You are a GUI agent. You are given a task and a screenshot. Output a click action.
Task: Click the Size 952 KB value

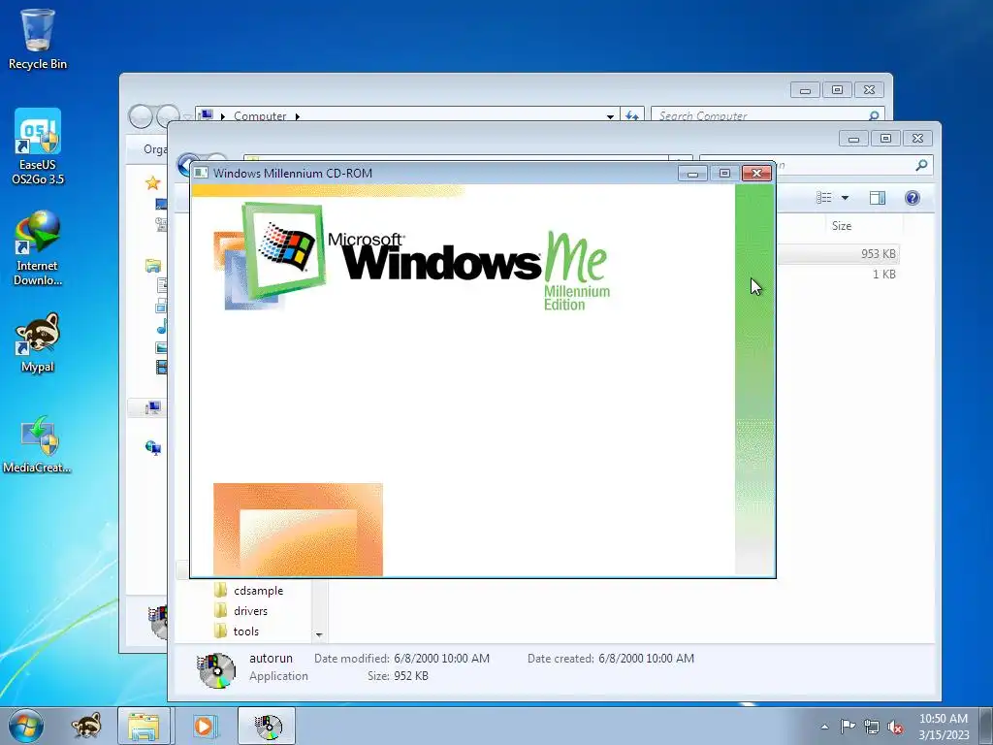(x=411, y=676)
